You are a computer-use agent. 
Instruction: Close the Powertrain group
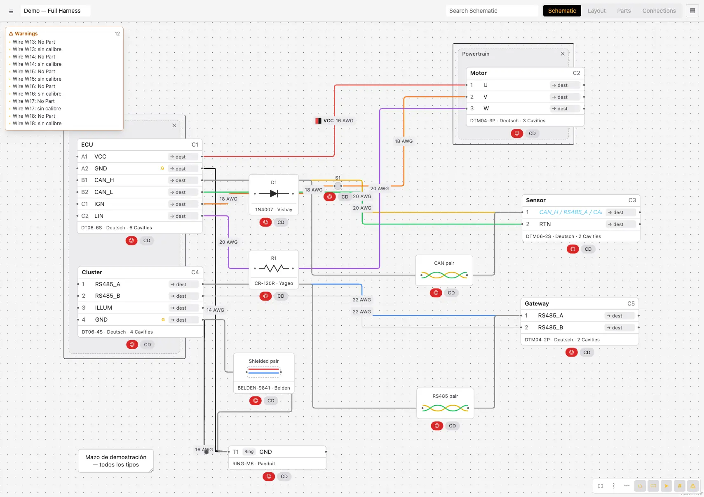(x=563, y=54)
